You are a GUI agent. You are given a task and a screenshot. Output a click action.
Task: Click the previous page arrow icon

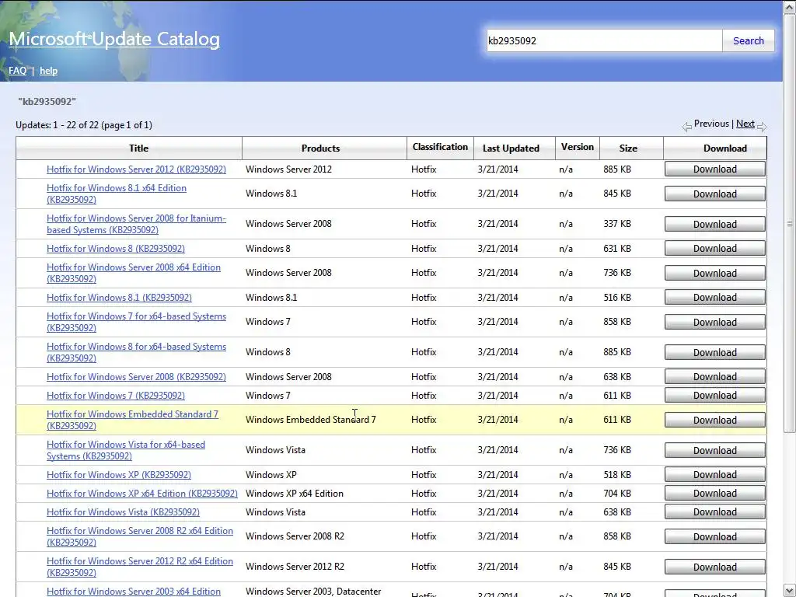pyautogui.click(x=687, y=127)
